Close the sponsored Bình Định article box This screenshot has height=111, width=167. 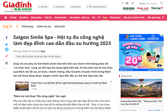tap(111, 82)
